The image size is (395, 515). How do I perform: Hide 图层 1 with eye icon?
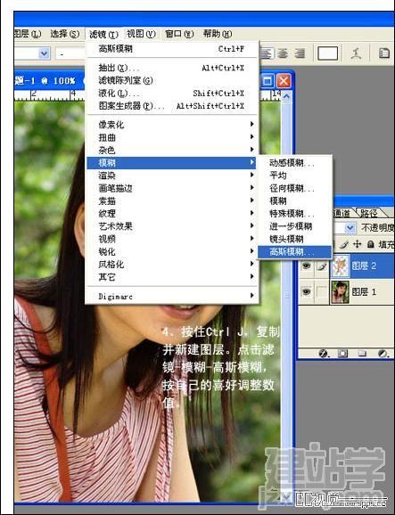pos(306,291)
